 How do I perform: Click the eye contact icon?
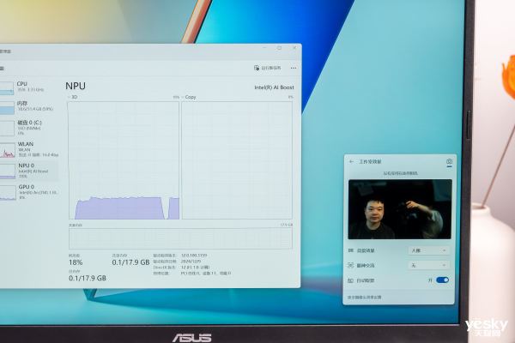coord(350,265)
